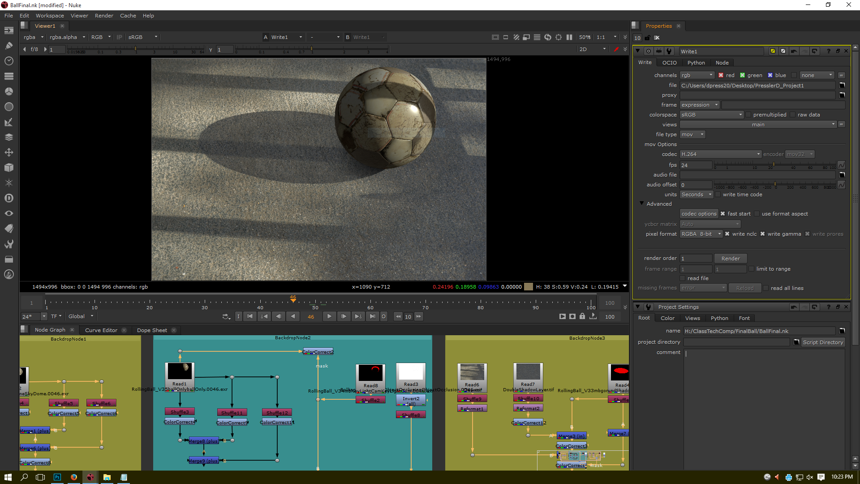Image resolution: width=860 pixels, height=484 pixels.
Task: Click the Script Directory button
Action: point(822,342)
